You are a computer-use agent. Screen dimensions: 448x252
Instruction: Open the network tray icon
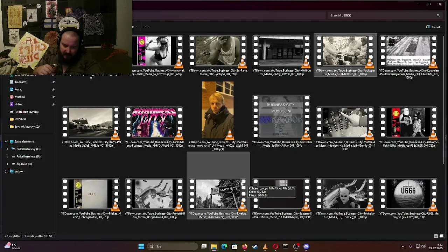click(418, 246)
